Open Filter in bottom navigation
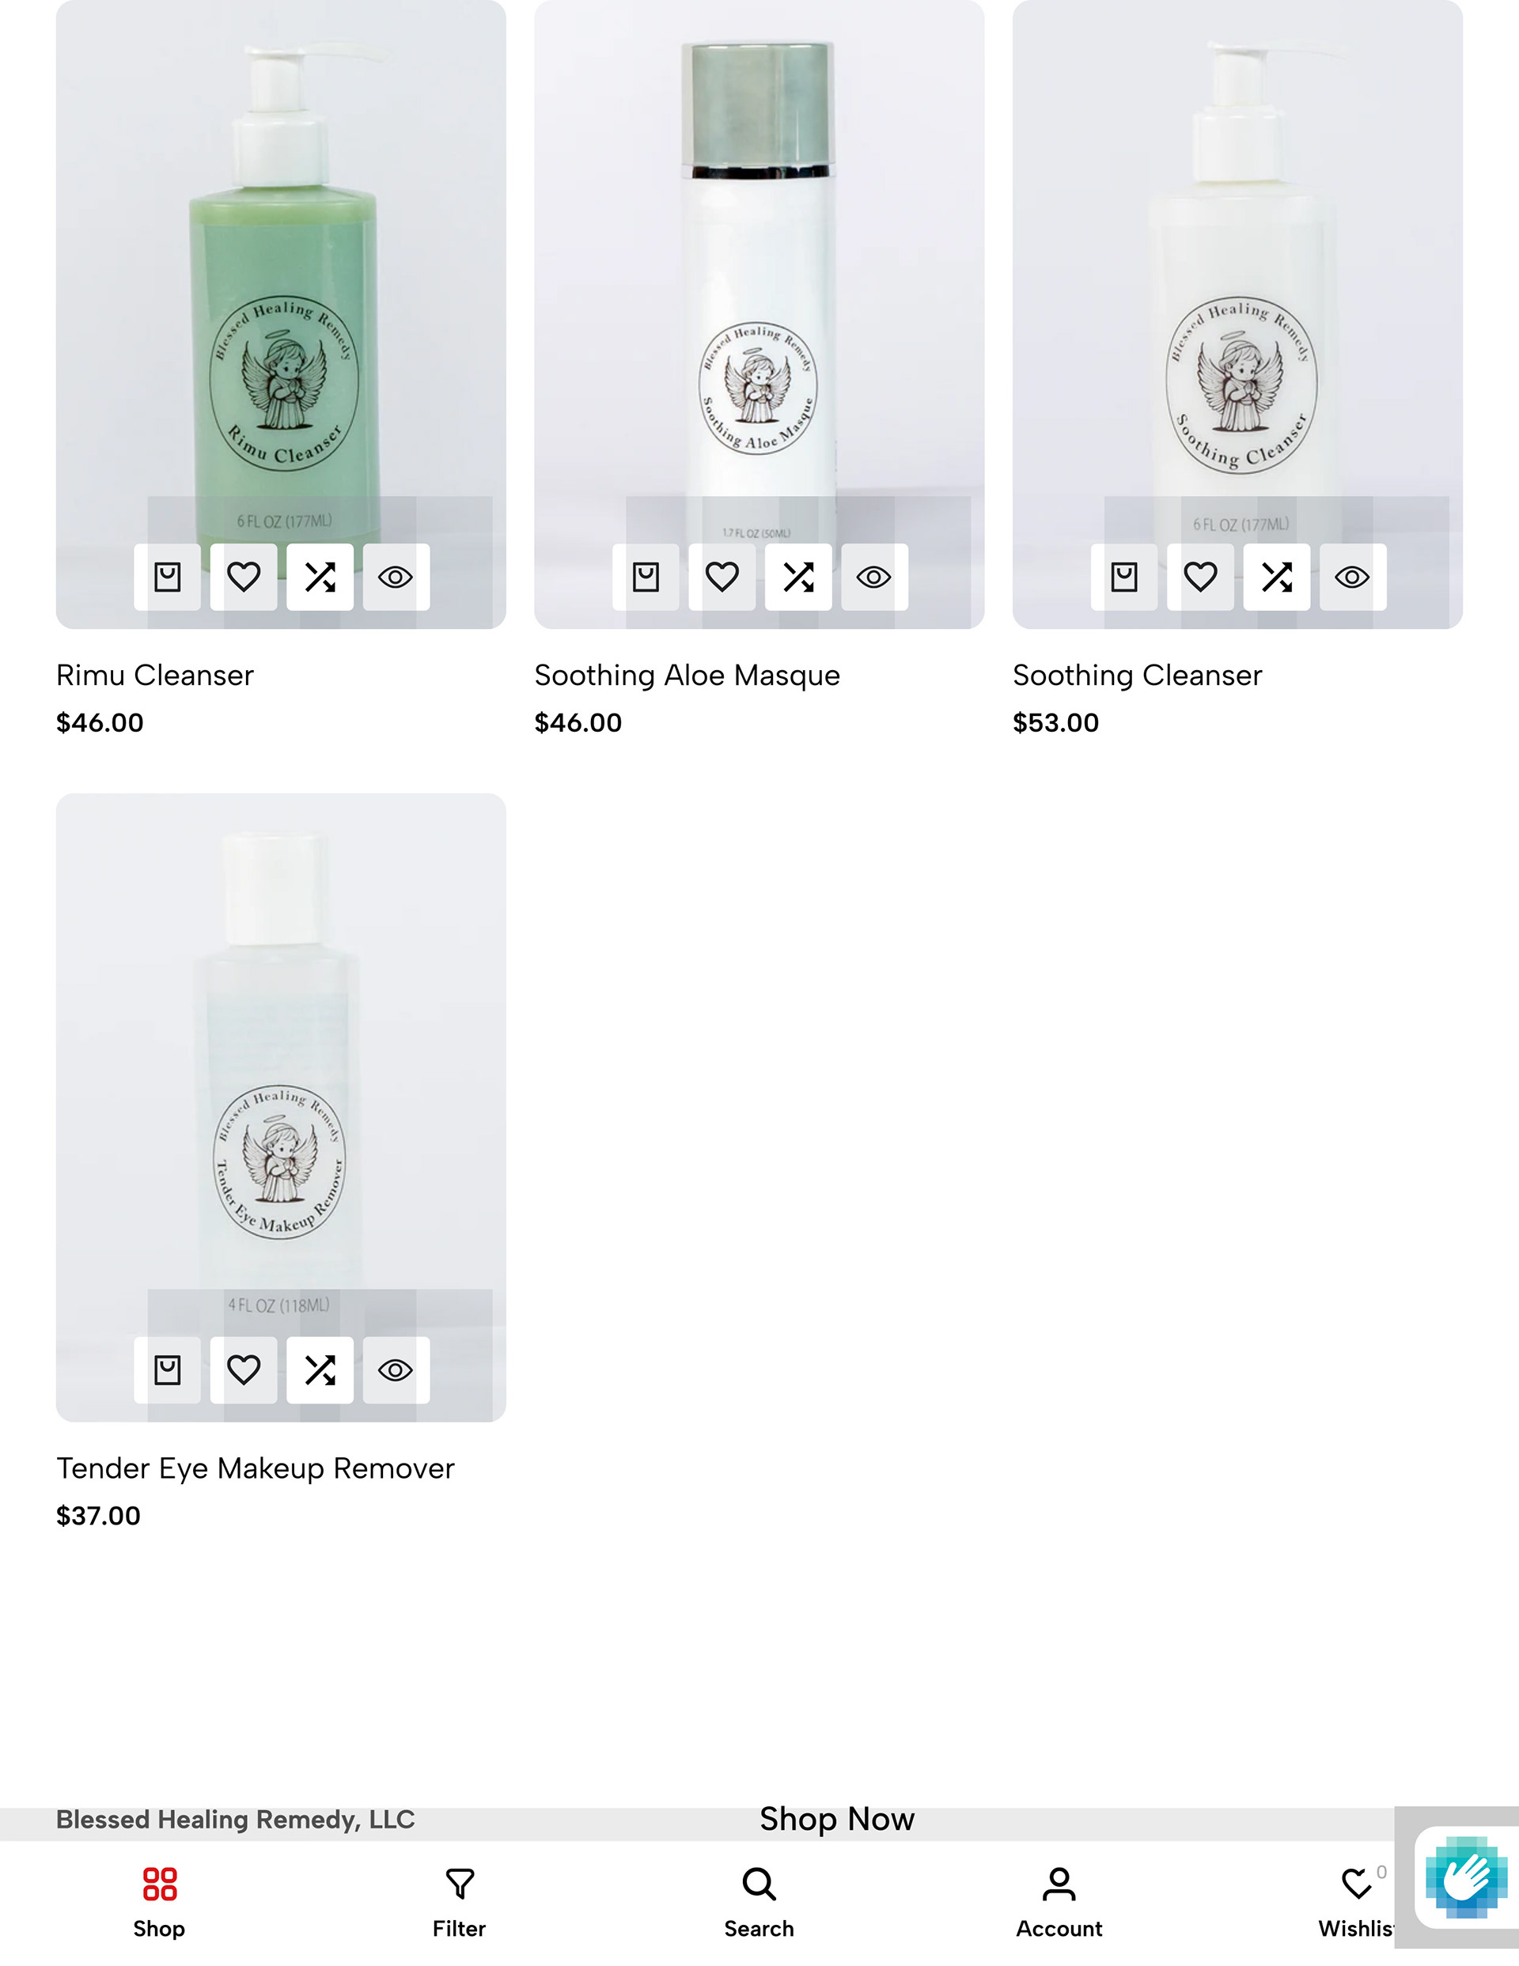This screenshot has height=1966, width=1519. (459, 1902)
